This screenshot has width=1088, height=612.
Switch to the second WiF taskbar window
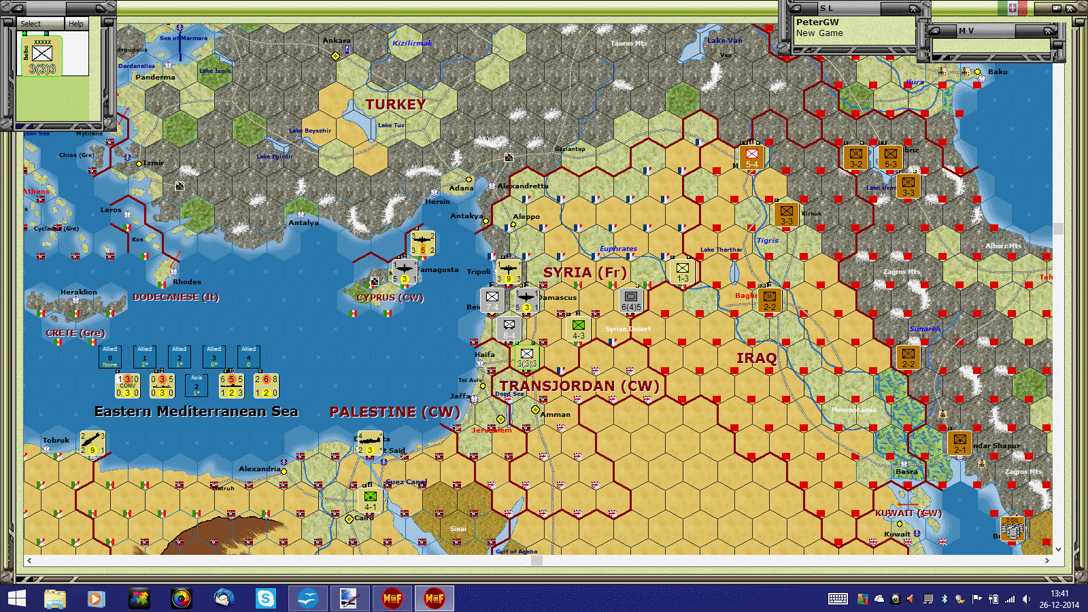434,598
